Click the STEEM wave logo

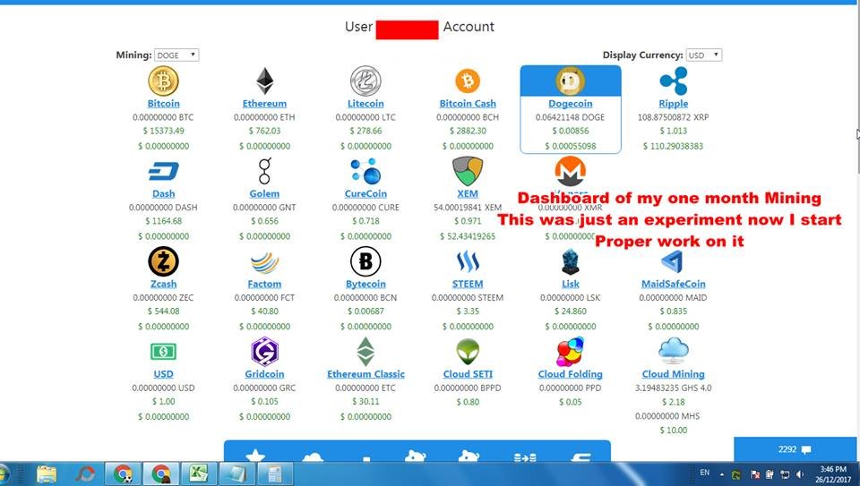coord(468,262)
